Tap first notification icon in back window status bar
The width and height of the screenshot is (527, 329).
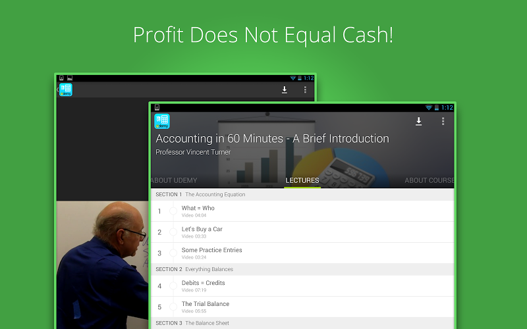pos(61,78)
